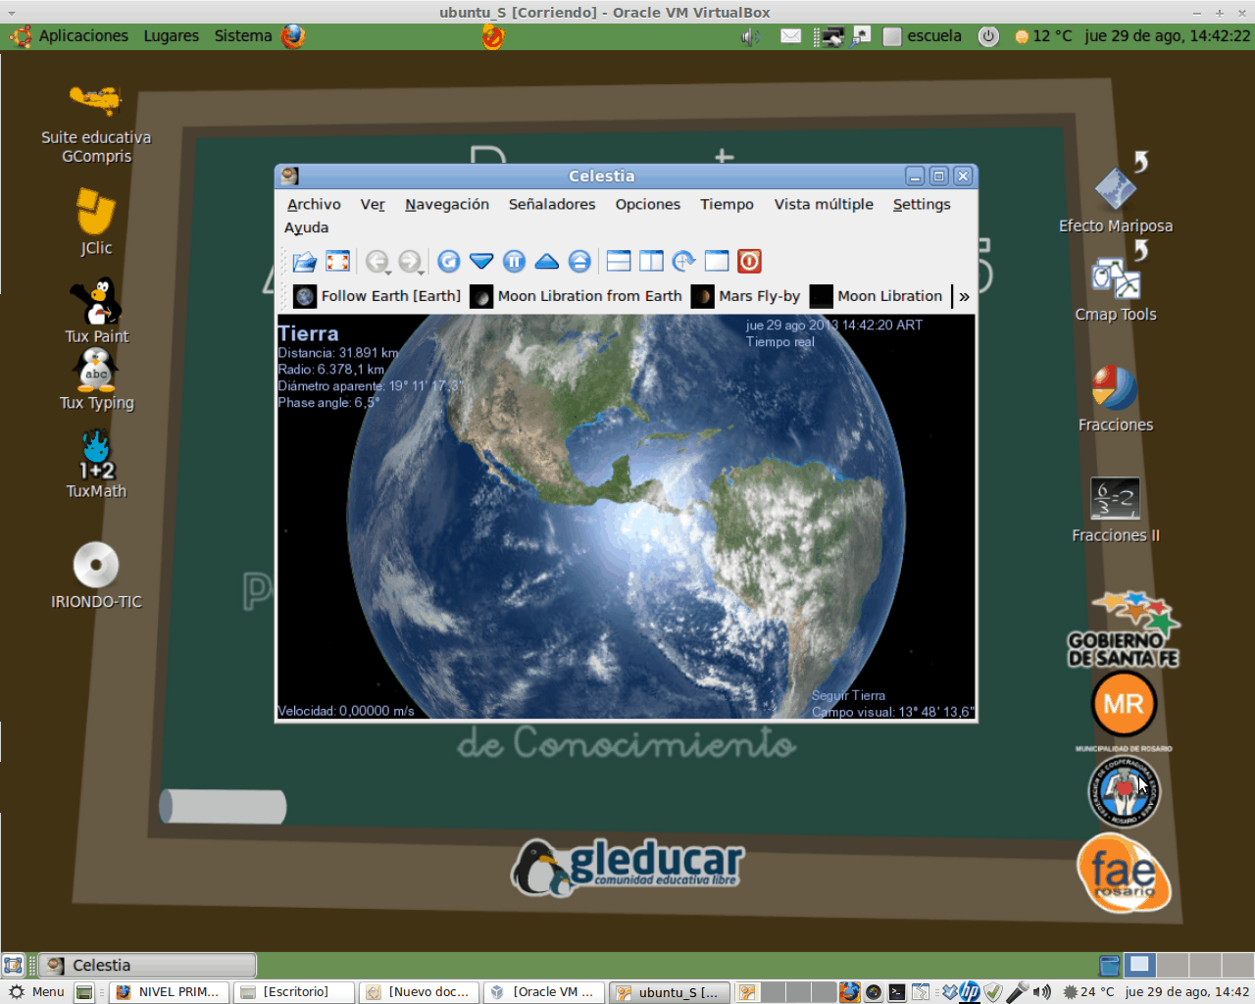The width and height of the screenshot is (1255, 1004).
Task: Click the open file folder toolbar icon
Action: 305,262
